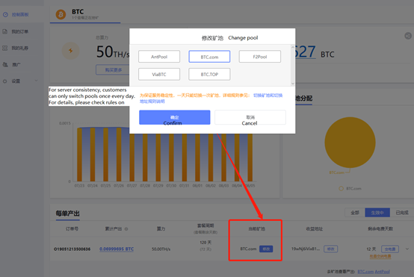Open the BTC.com link at page bottom
Screen dimensions: 414x277
[x=365, y=272]
